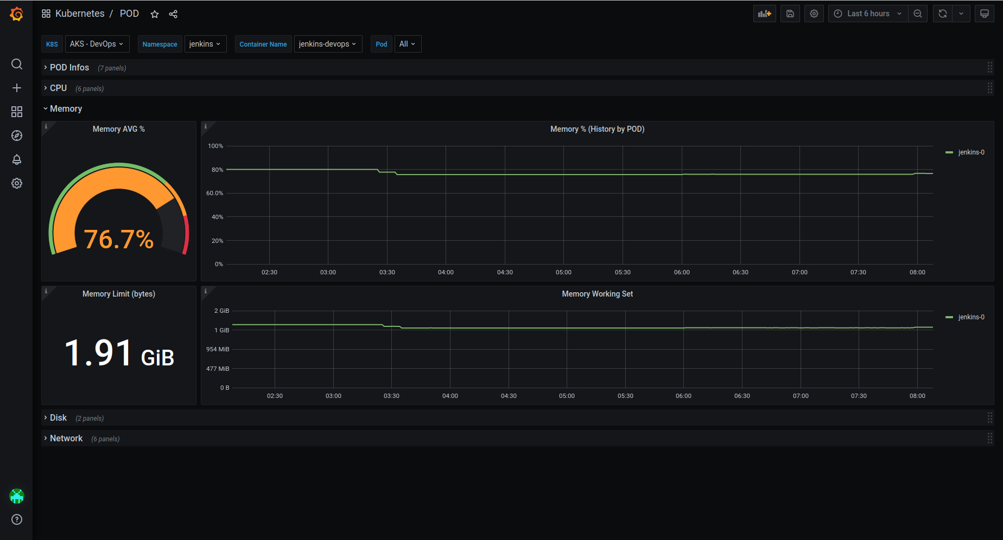
Task: Open the Alerting bell in sidebar
Action: click(17, 159)
